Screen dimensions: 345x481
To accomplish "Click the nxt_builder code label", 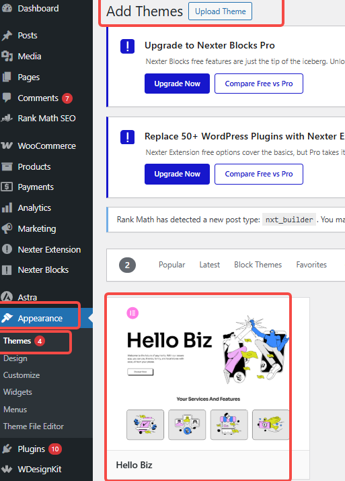I will pyautogui.click(x=289, y=220).
